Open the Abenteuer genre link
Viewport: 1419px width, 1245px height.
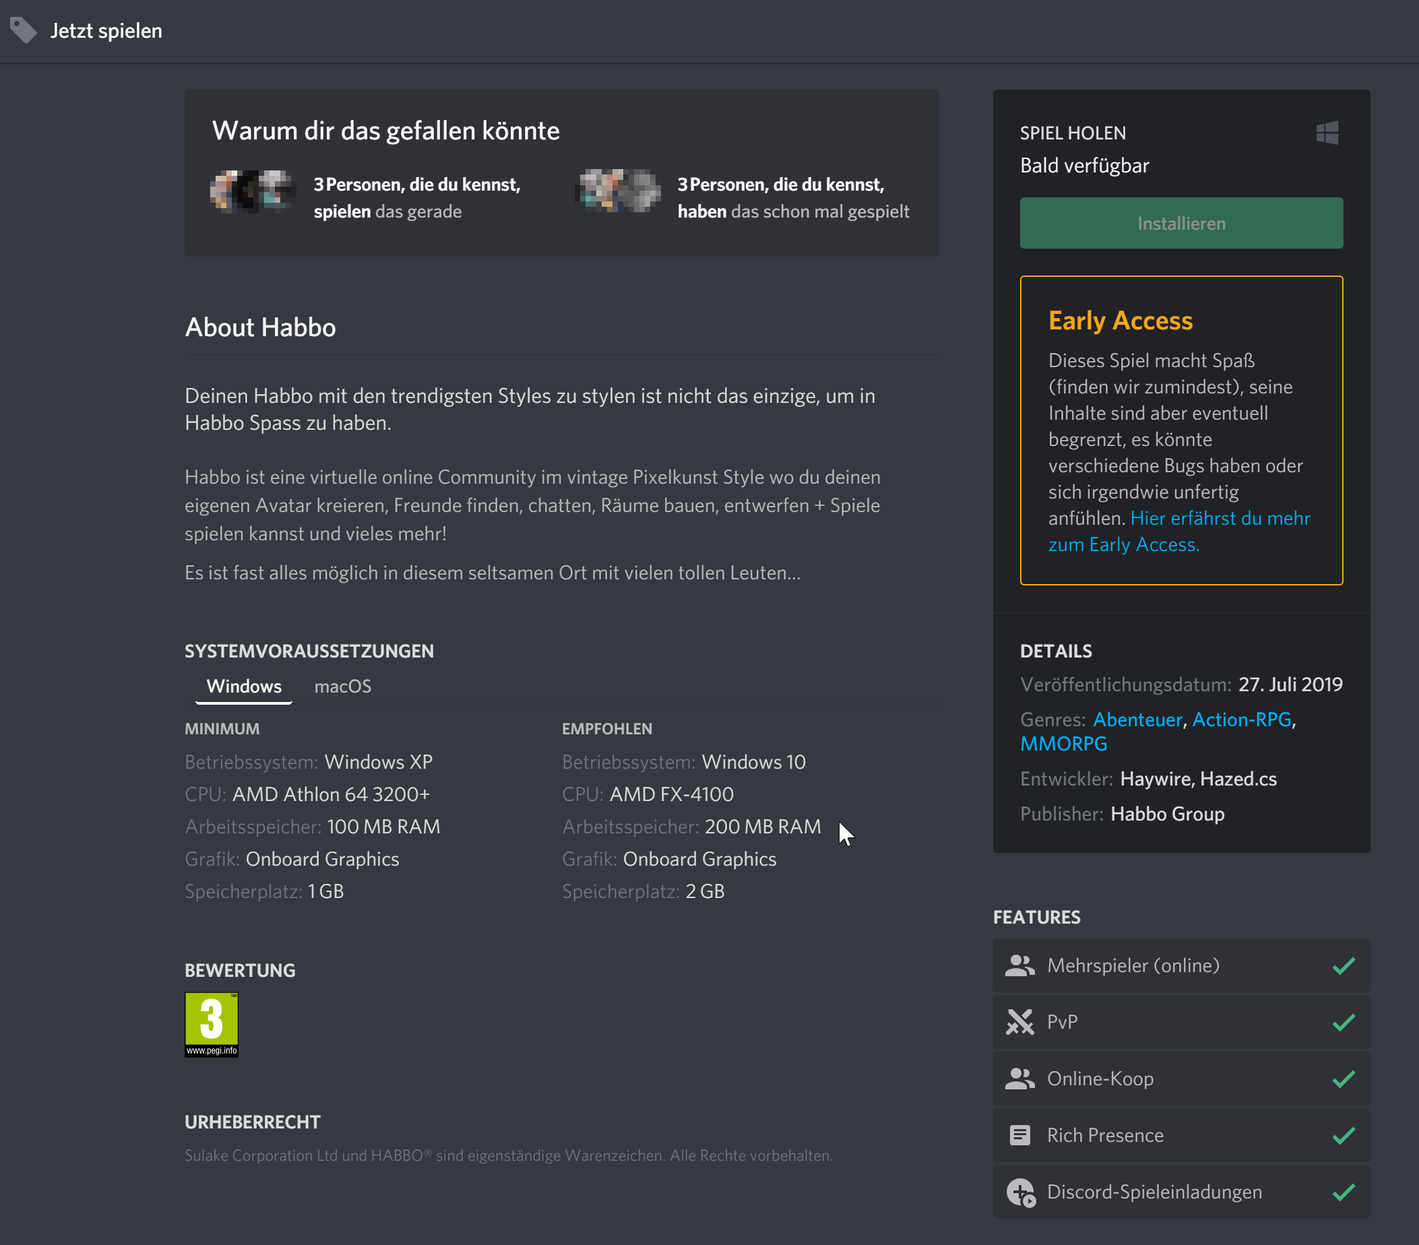click(1138, 719)
